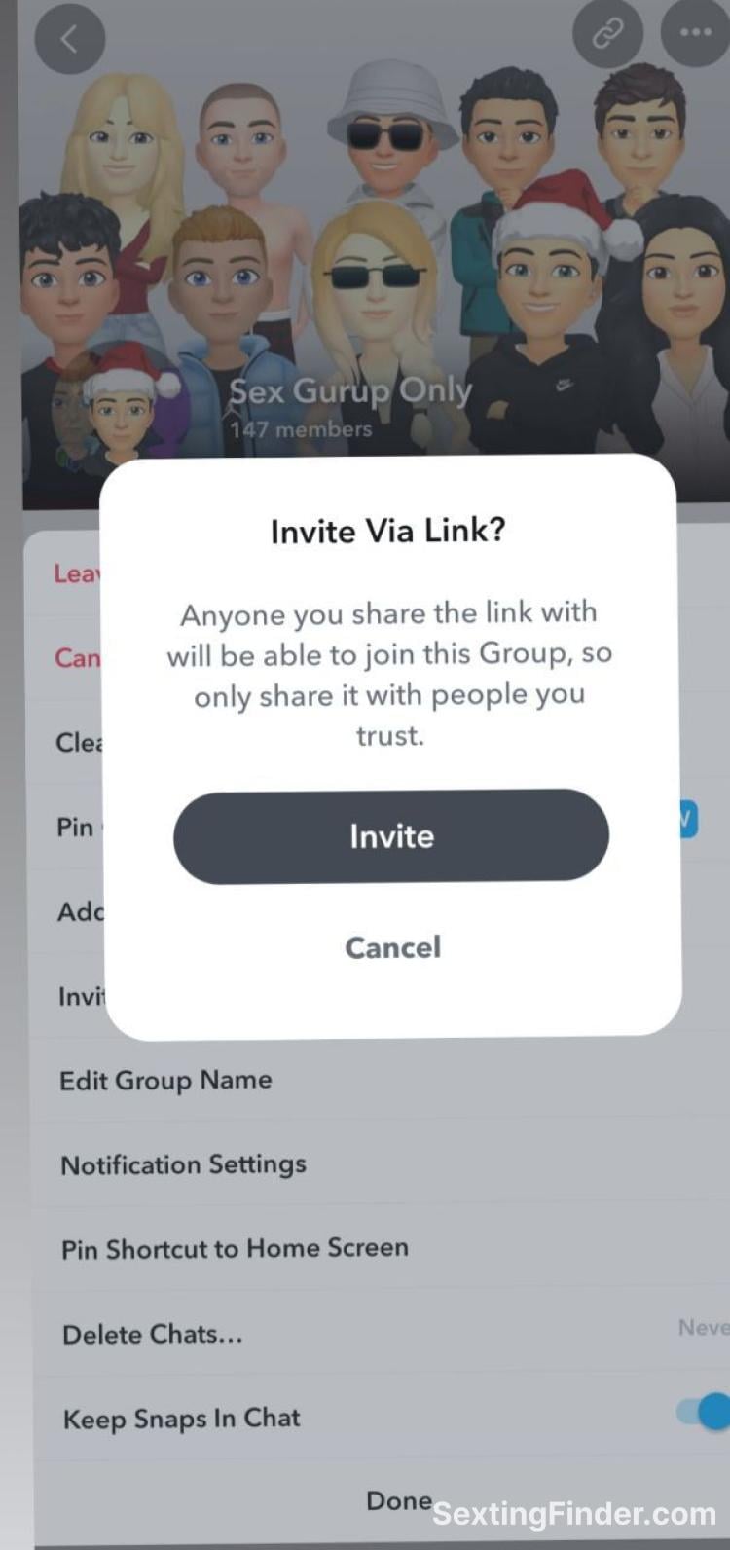Image resolution: width=730 pixels, height=1550 pixels.
Task: Open the invite link chain icon
Action: coord(607,33)
